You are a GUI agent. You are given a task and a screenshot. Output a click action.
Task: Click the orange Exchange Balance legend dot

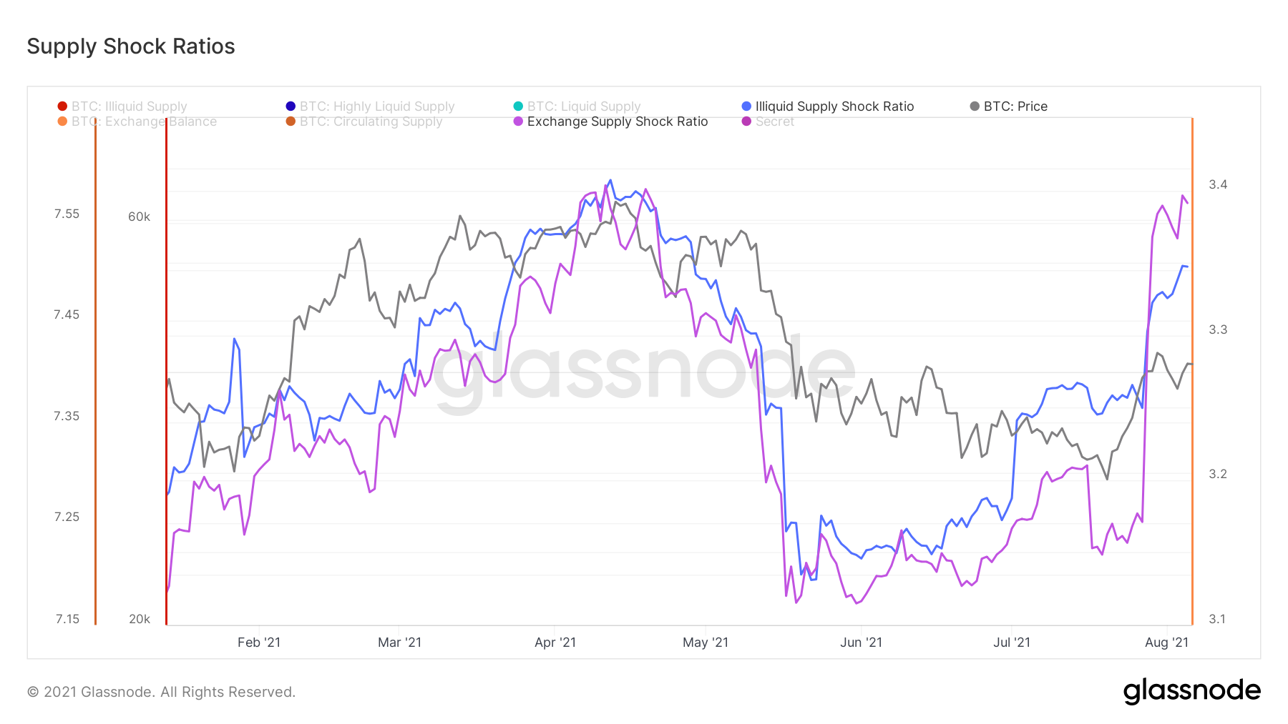(62, 122)
